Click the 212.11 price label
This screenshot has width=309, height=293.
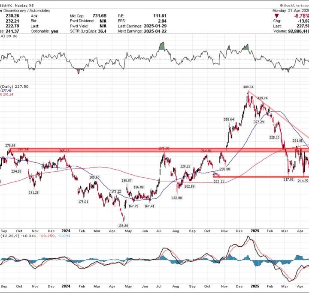click(219, 182)
